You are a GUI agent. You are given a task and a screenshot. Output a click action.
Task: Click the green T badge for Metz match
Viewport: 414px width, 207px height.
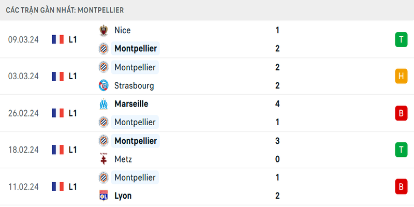(401, 150)
